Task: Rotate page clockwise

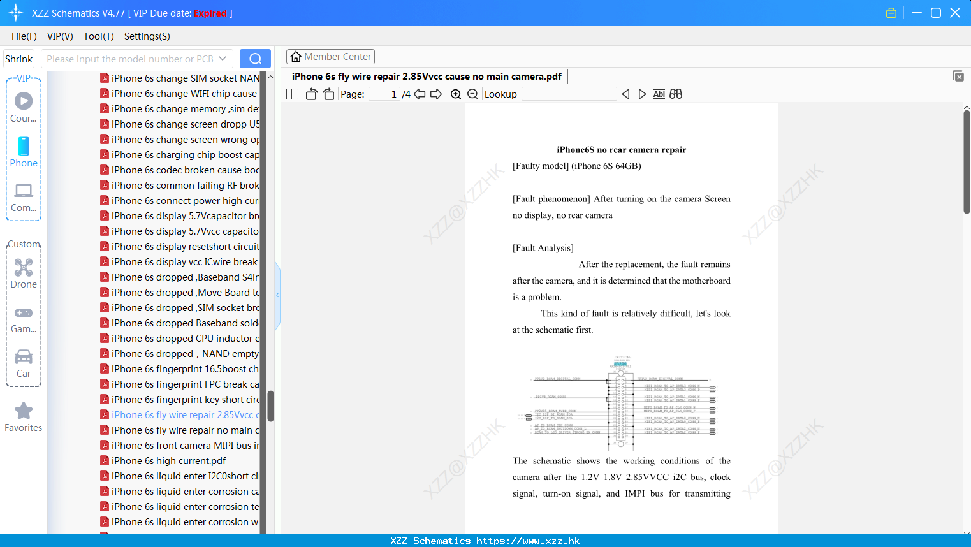Action: [x=328, y=94]
